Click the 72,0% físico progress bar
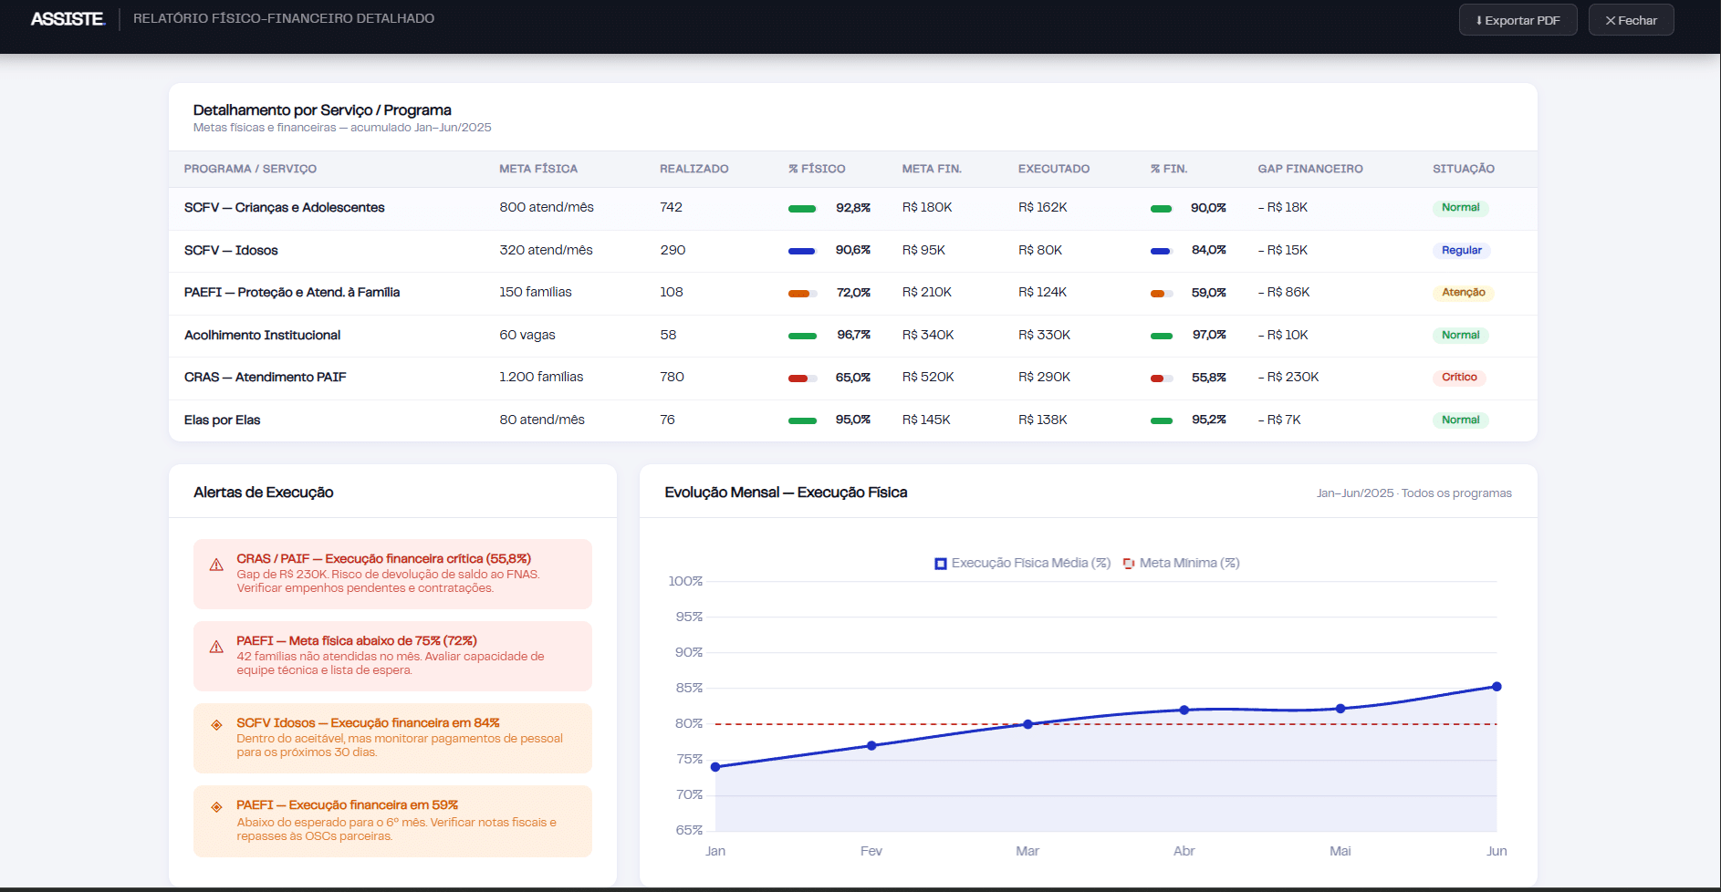This screenshot has width=1721, height=892. tap(802, 294)
